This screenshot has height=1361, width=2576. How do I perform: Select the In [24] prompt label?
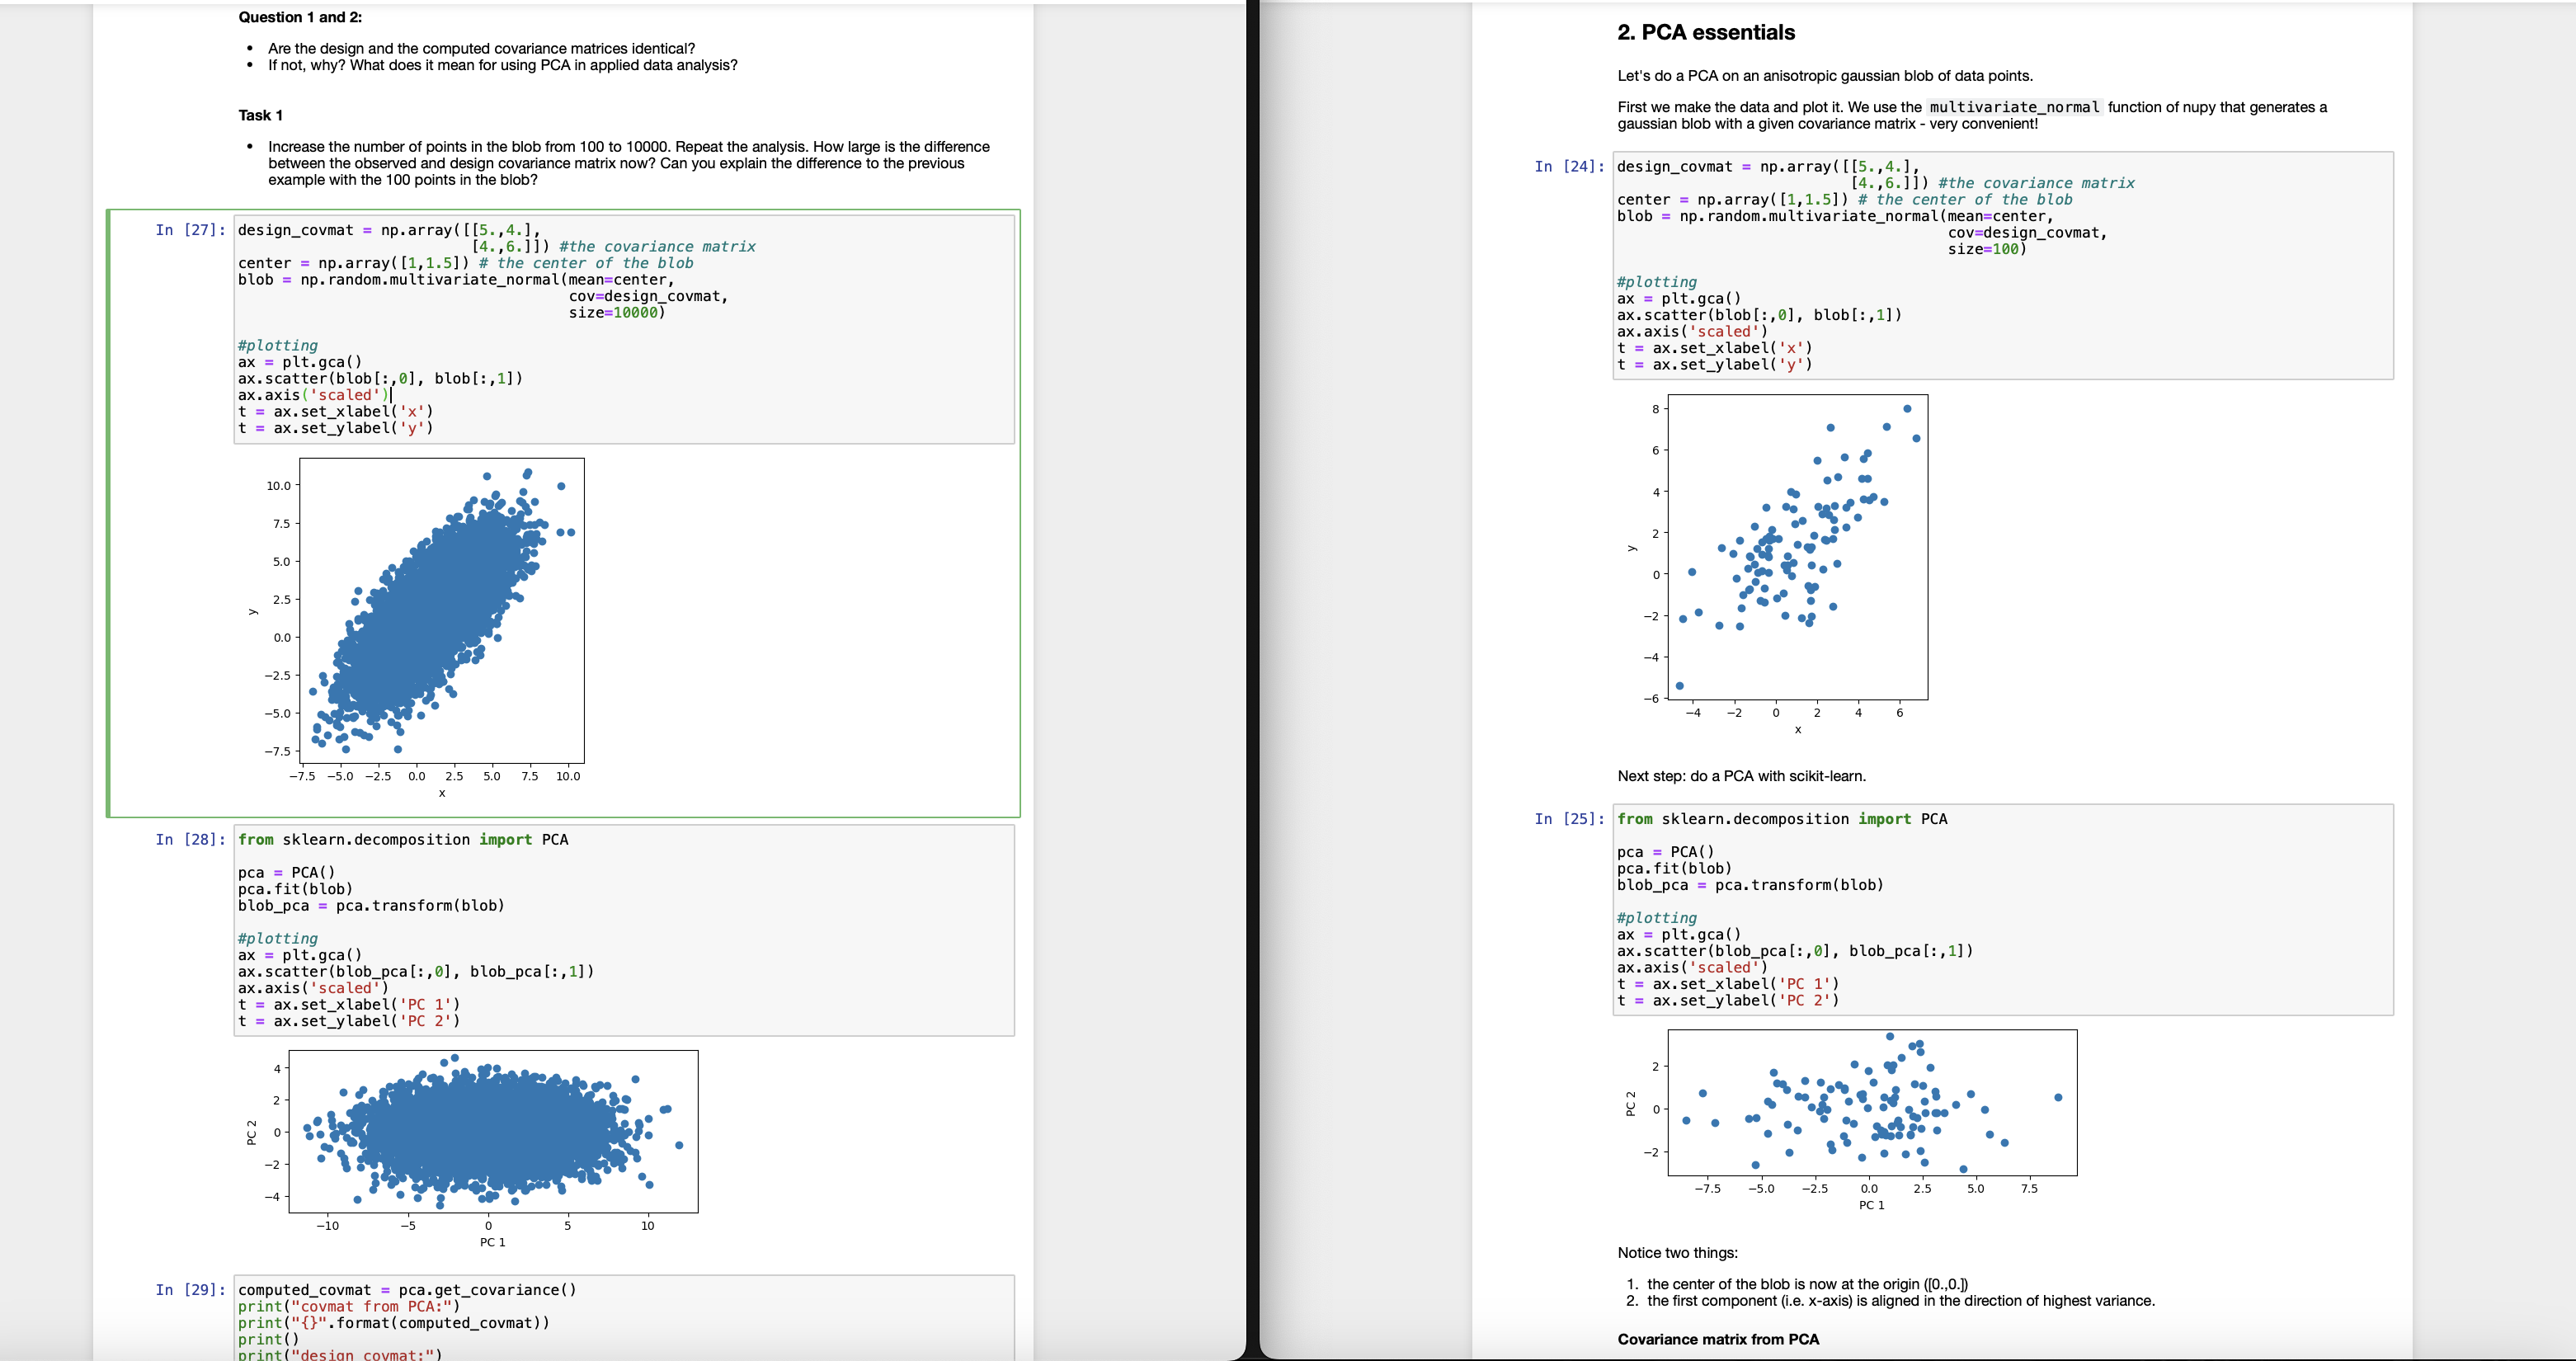coord(1569,167)
